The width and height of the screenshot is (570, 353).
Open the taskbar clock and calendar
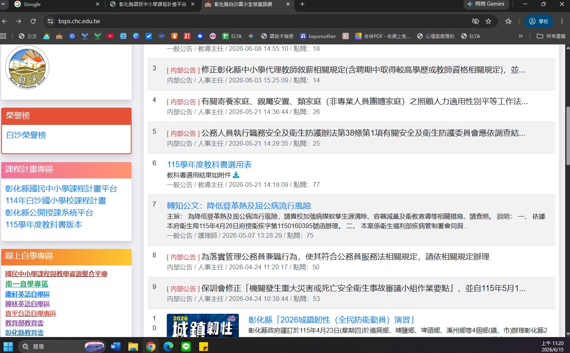pos(552,346)
